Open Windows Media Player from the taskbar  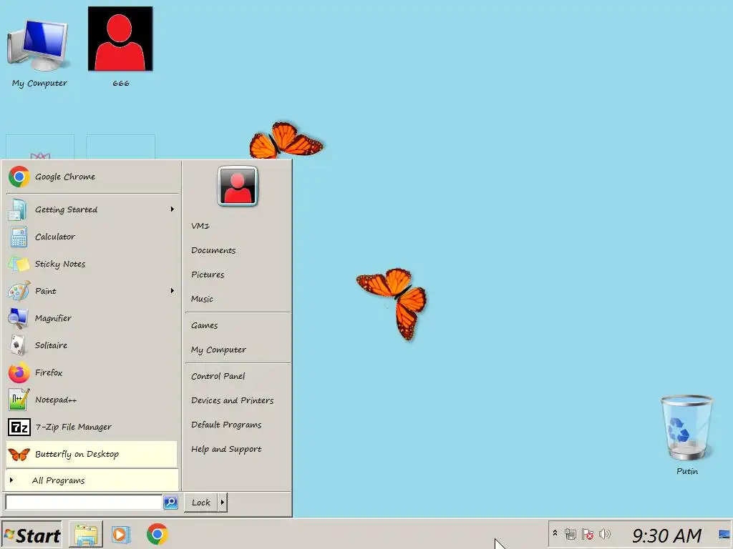[120, 535]
